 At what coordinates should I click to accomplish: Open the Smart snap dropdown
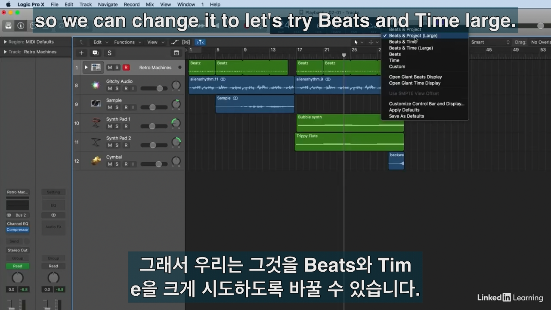tap(490, 42)
